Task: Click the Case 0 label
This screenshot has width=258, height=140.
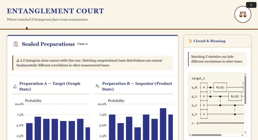Action: (83, 44)
